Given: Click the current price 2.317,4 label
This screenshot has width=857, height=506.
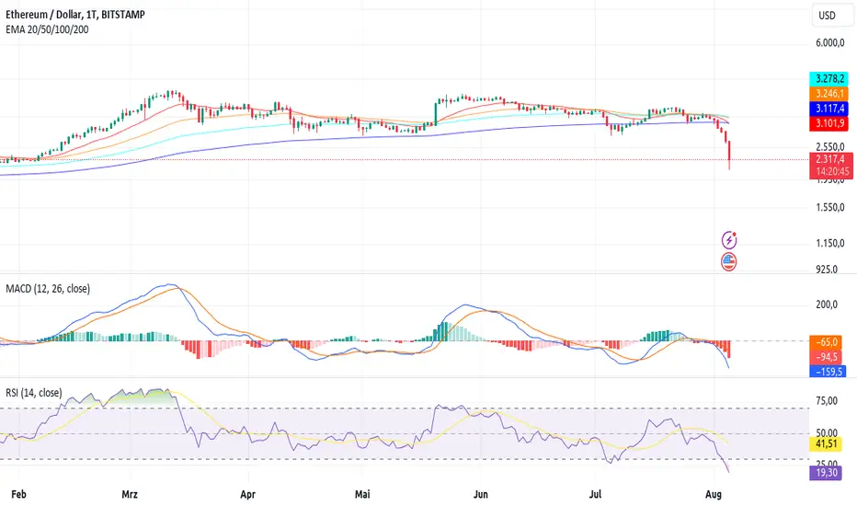Looking at the screenshot, I should [x=830, y=159].
